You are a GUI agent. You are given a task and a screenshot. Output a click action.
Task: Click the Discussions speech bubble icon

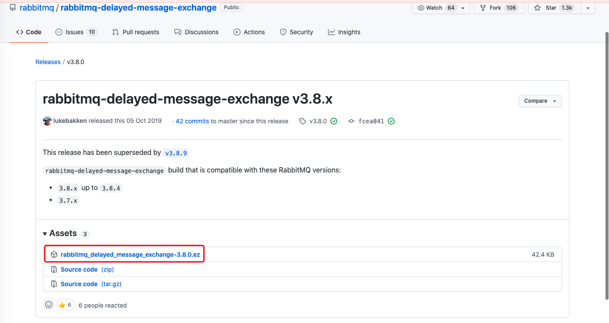click(x=178, y=32)
